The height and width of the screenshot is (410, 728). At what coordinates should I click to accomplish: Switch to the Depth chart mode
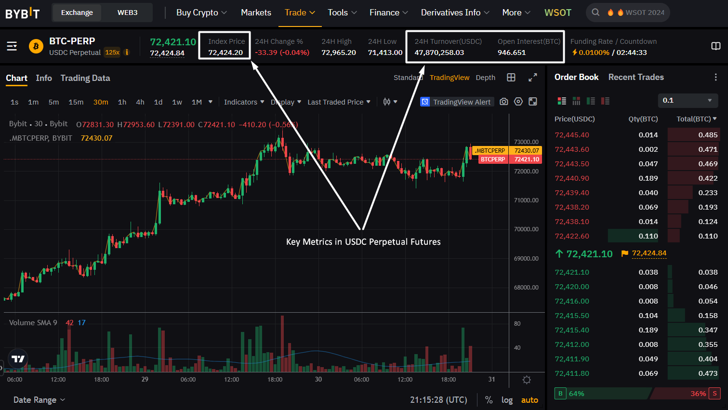coord(486,78)
